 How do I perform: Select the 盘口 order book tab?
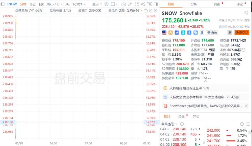coord(167,116)
